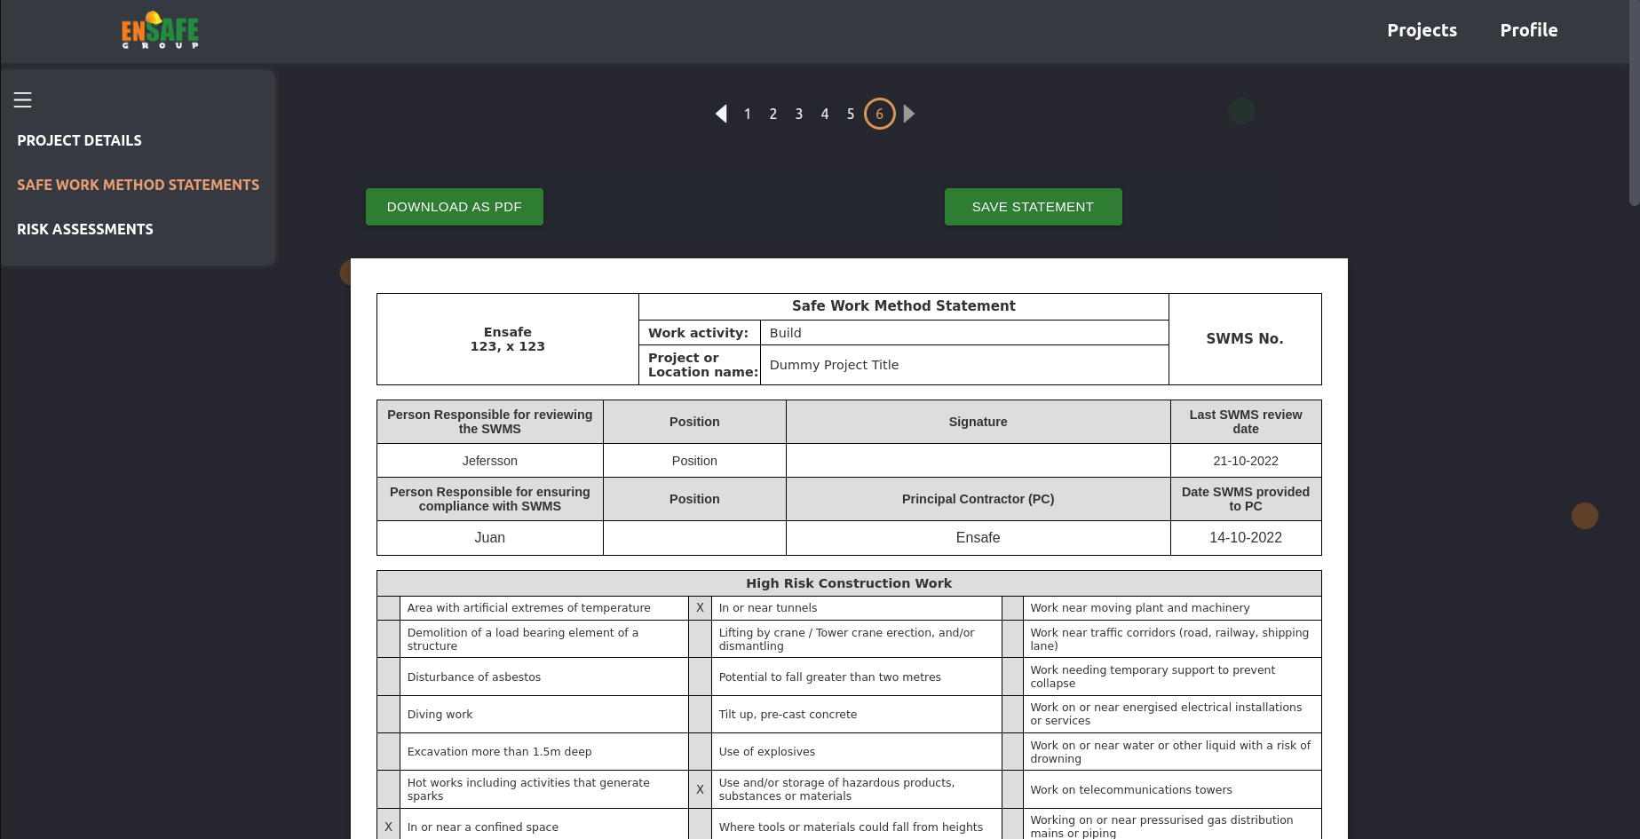Jump to page 1 of statement
The height and width of the screenshot is (839, 1640).
(748, 114)
